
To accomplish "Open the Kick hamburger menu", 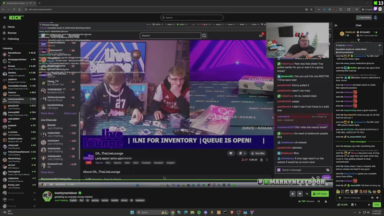I will (x=4, y=18).
